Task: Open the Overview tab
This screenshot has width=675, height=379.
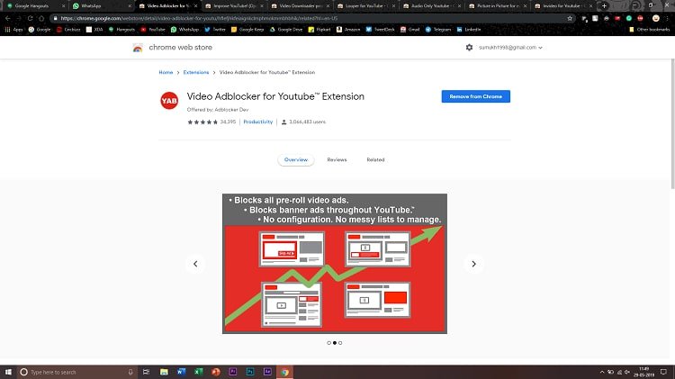Action: click(296, 159)
